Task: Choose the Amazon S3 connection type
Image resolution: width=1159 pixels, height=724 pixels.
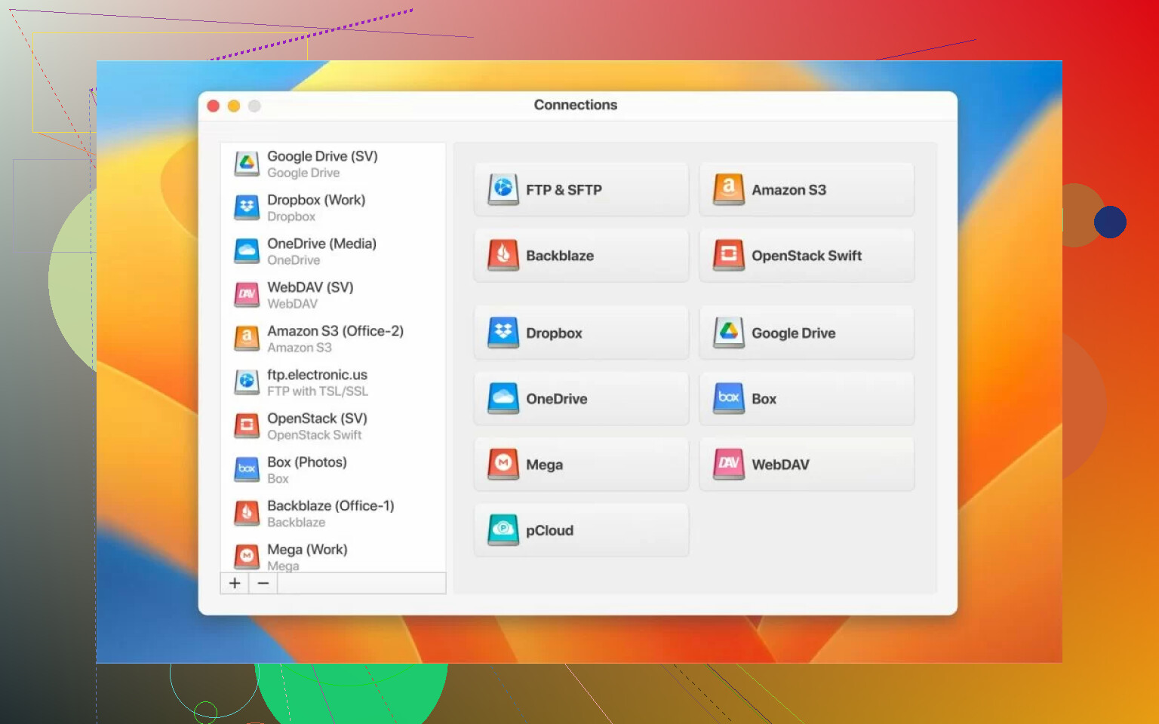Action: click(x=807, y=189)
